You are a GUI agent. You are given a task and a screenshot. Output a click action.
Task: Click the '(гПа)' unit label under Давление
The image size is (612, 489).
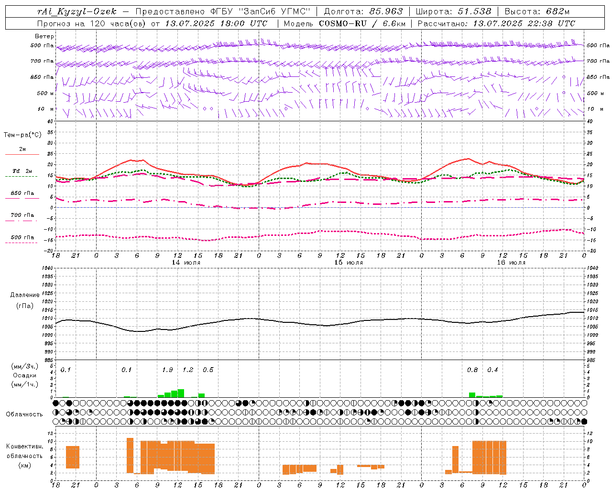point(25,306)
